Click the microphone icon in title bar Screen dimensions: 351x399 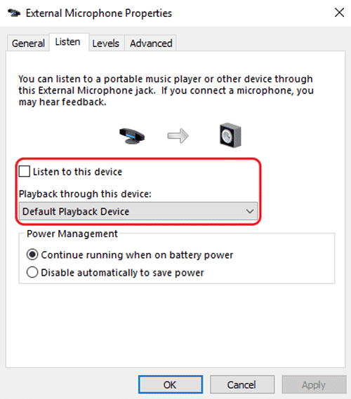14,13
